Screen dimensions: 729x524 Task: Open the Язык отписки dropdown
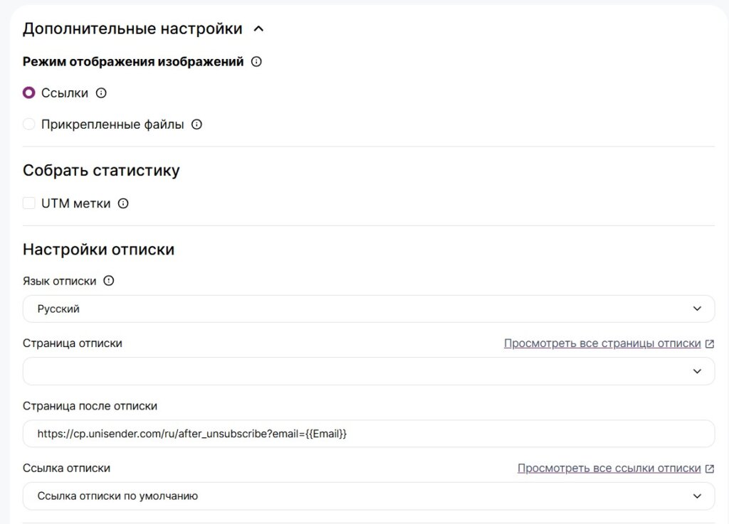pos(368,309)
